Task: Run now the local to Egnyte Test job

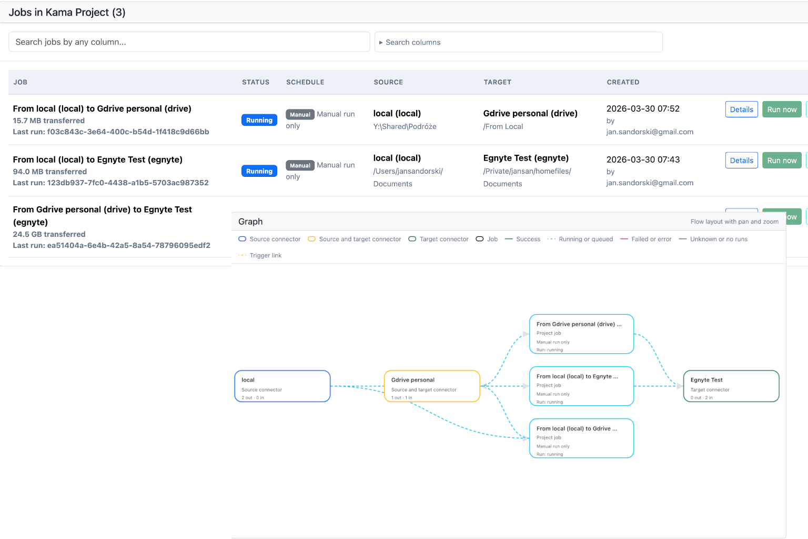Action: pyautogui.click(x=781, y=161)
